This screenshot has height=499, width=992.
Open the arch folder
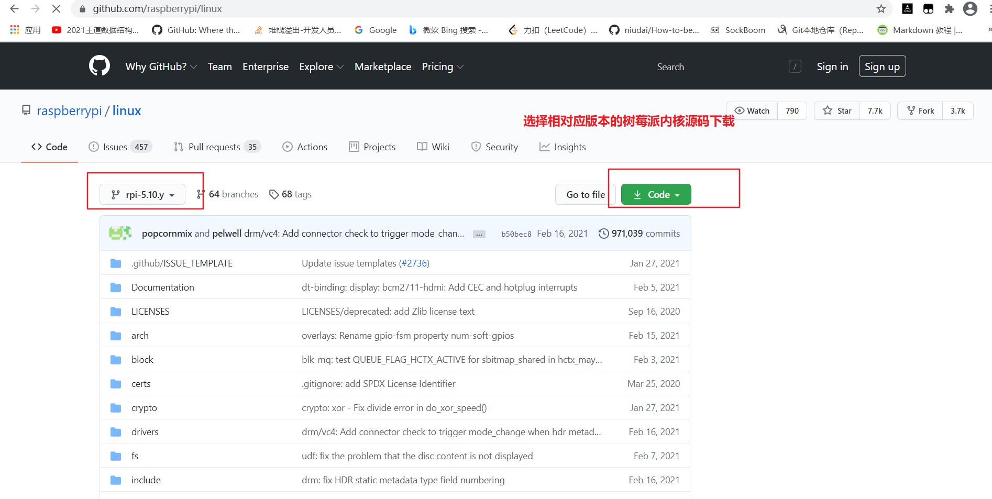[x=140, y=336]
